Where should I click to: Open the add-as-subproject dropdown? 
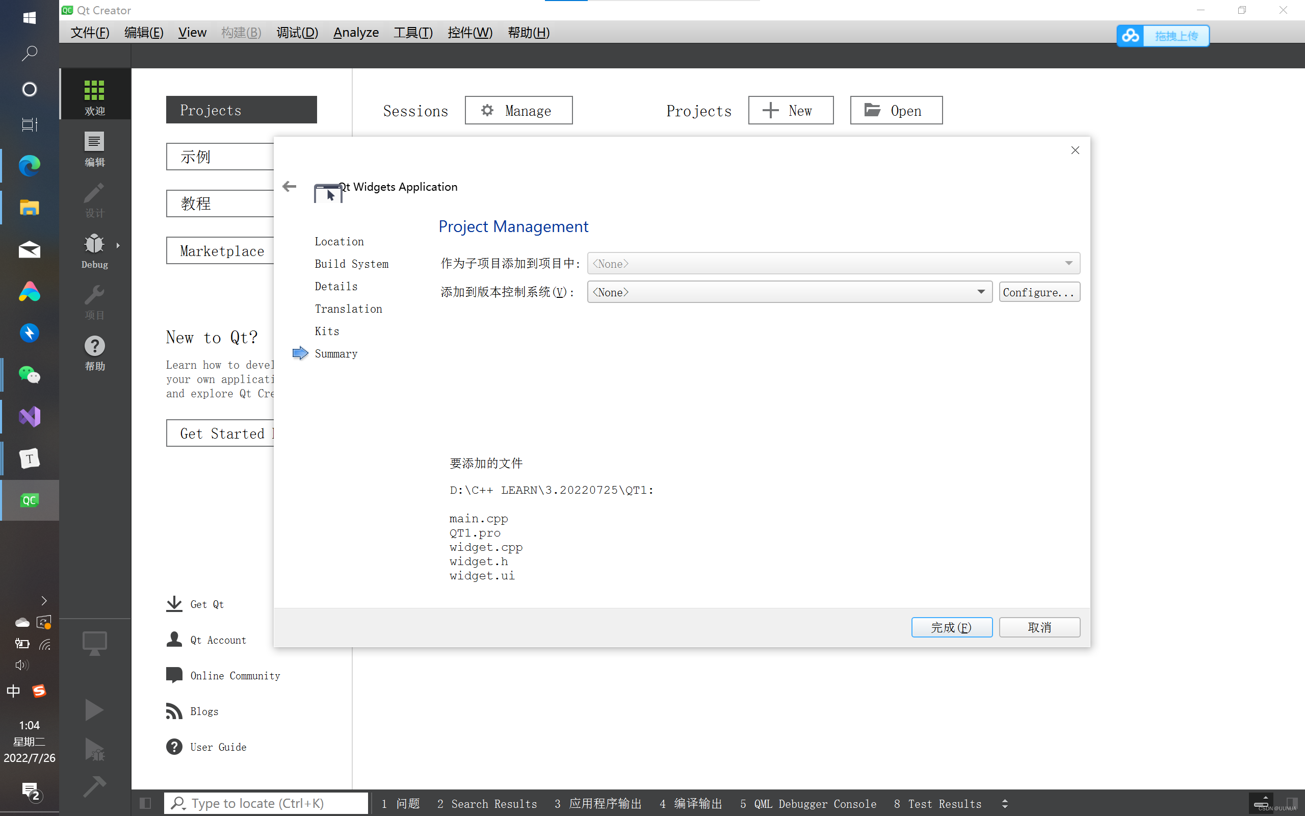[833, 263]
